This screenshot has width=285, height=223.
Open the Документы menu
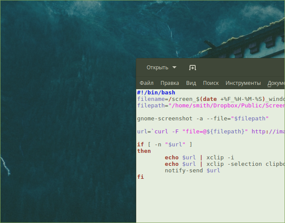[x=276, y=83]
